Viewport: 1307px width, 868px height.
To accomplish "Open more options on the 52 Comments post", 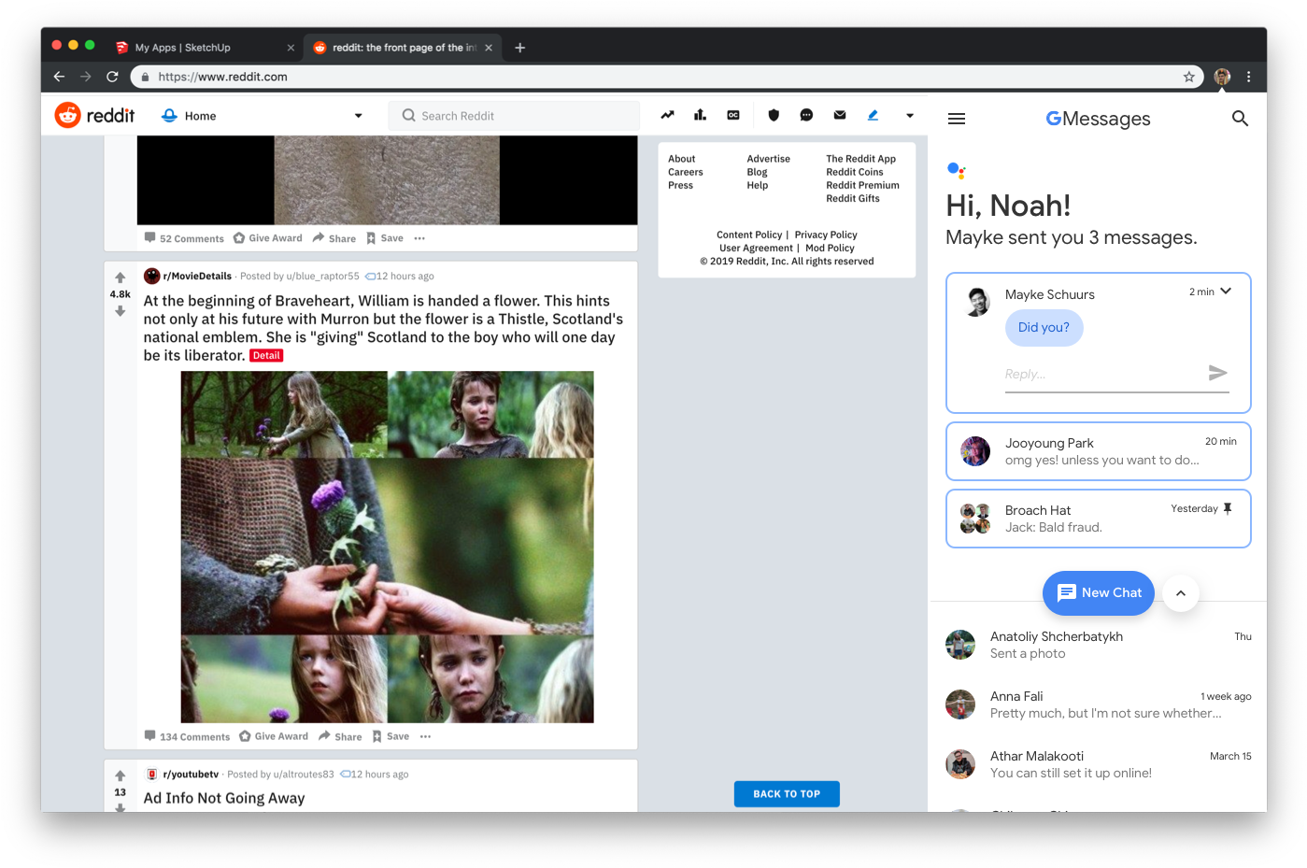I will [420, 238].
